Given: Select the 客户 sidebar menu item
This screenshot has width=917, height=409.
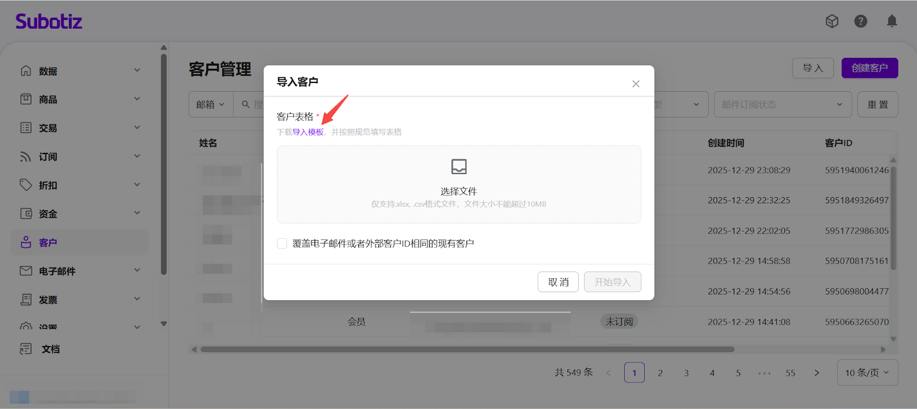Looking at the screenshot, I should 48,242.
